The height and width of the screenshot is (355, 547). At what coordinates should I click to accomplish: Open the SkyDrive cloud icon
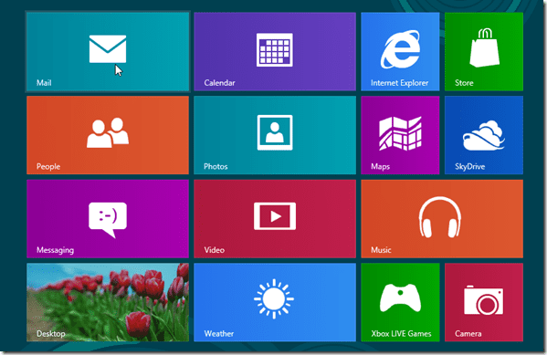click(x=484, y=135)
